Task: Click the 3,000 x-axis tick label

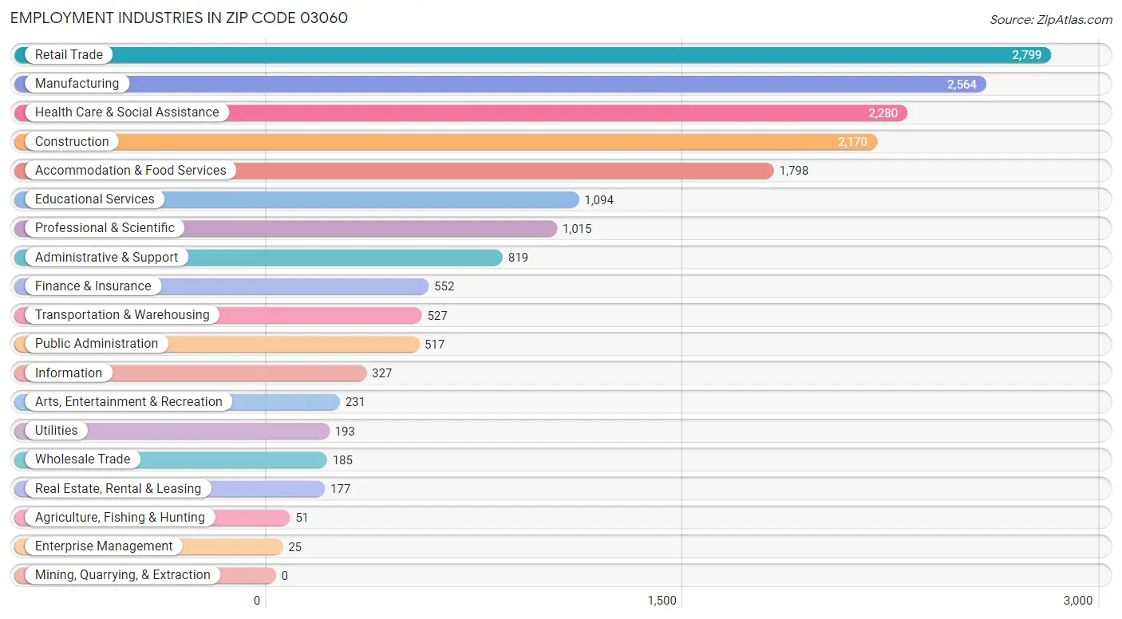Action: pyautogui.click(x=1078, y=601)
